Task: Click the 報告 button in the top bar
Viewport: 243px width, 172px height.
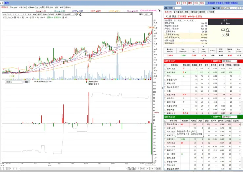Action: tap(184, 3)
